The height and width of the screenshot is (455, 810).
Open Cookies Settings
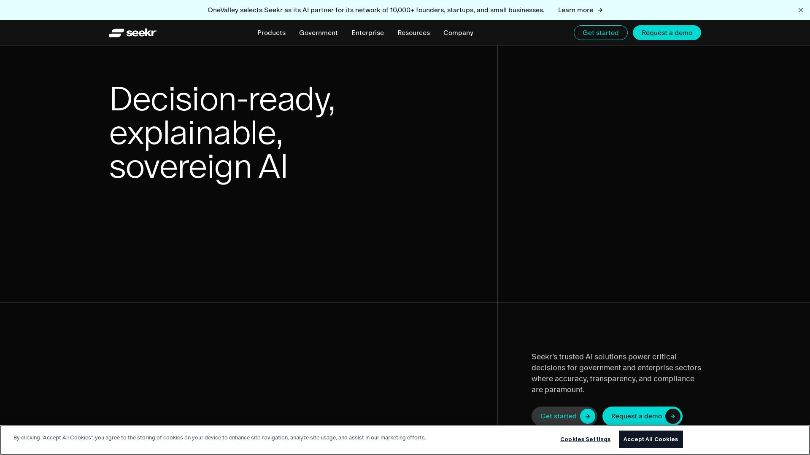pos(585,439)
